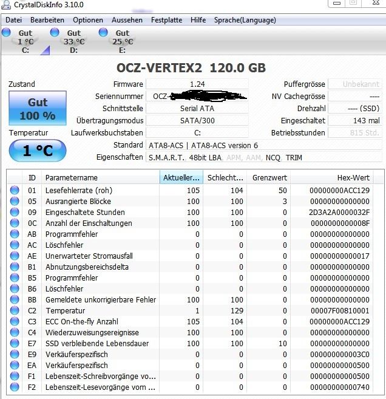386x399 pixels.
Task: Click status orb of B6 Löschfehler row
Action: pyautogui.click(x=15, y=288)
